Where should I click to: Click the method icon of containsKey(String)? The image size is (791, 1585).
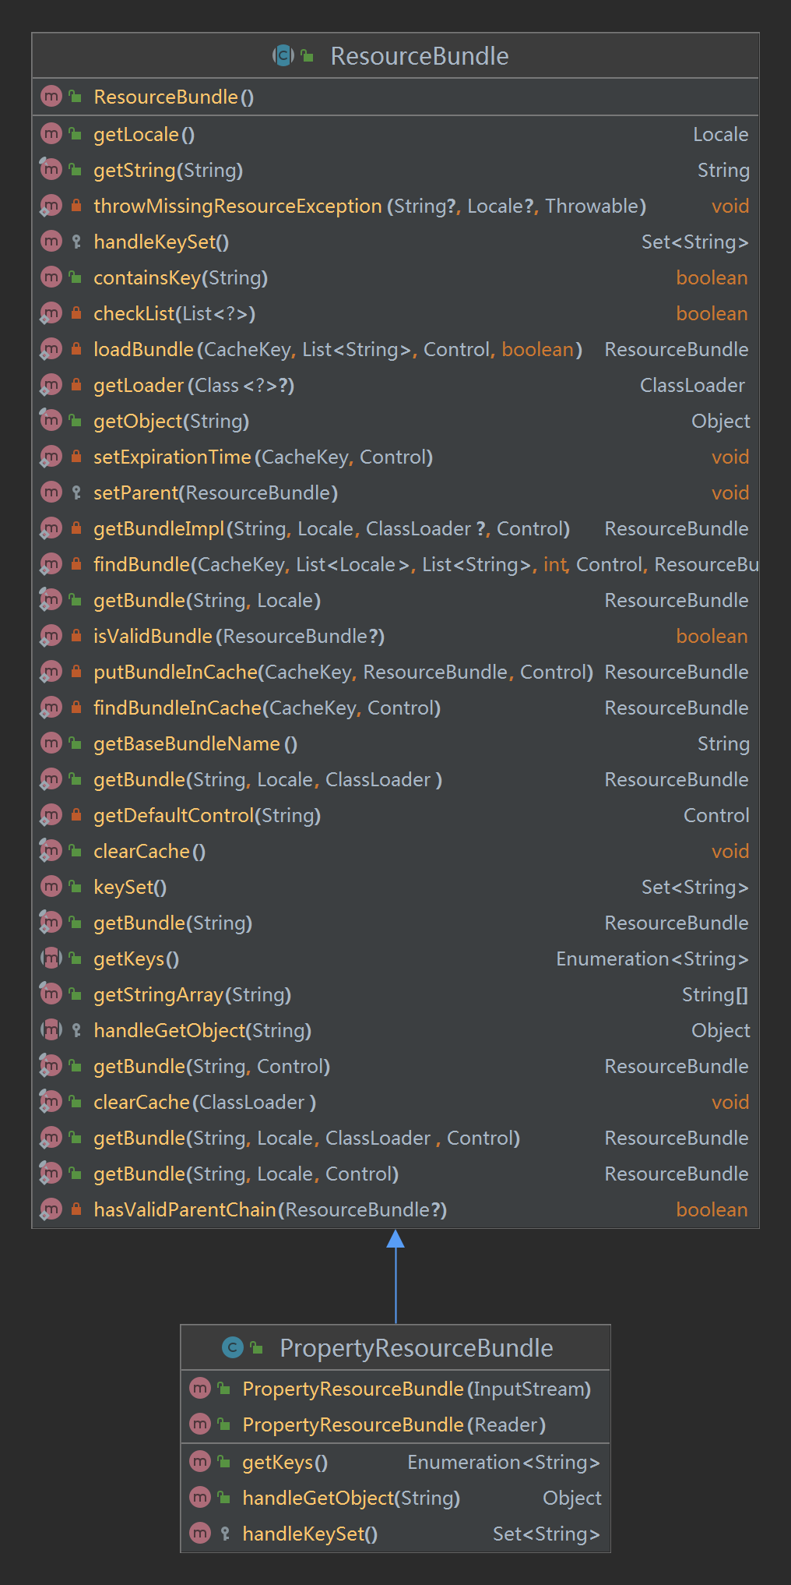coord(51,277)
